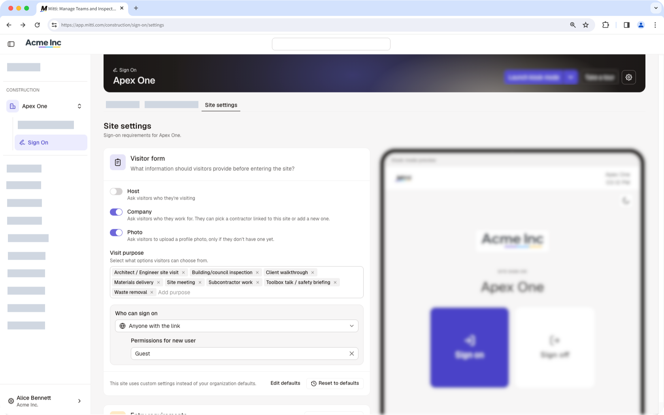Clear the Guest permission value
664x415 pixels.
click(352, 354)
